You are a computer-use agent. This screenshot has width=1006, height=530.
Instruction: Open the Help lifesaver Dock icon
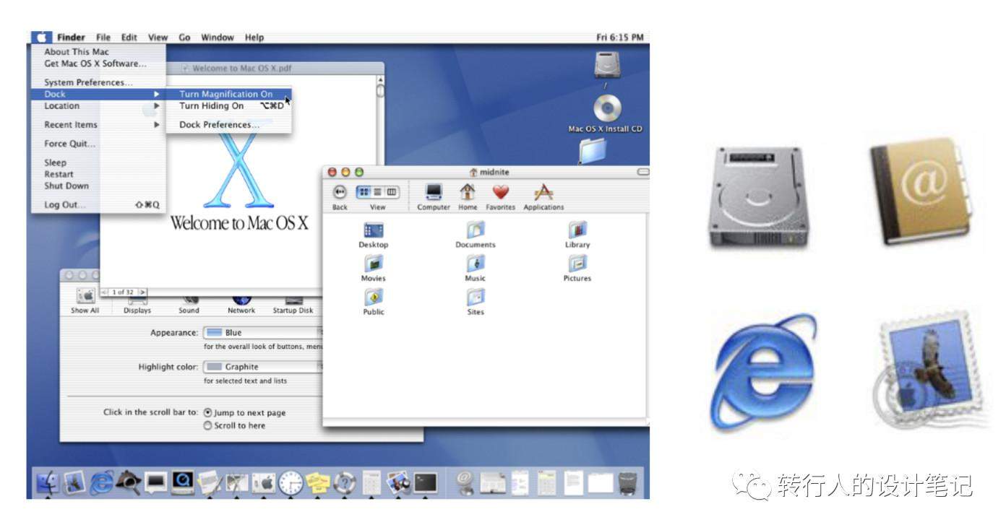(x=344, y=482)
